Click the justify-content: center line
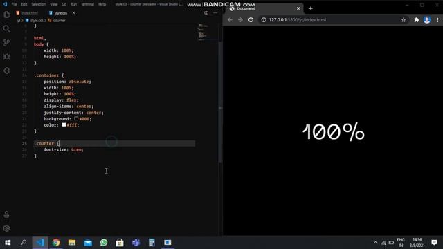443x249 pixels. (x=73, y=113)
